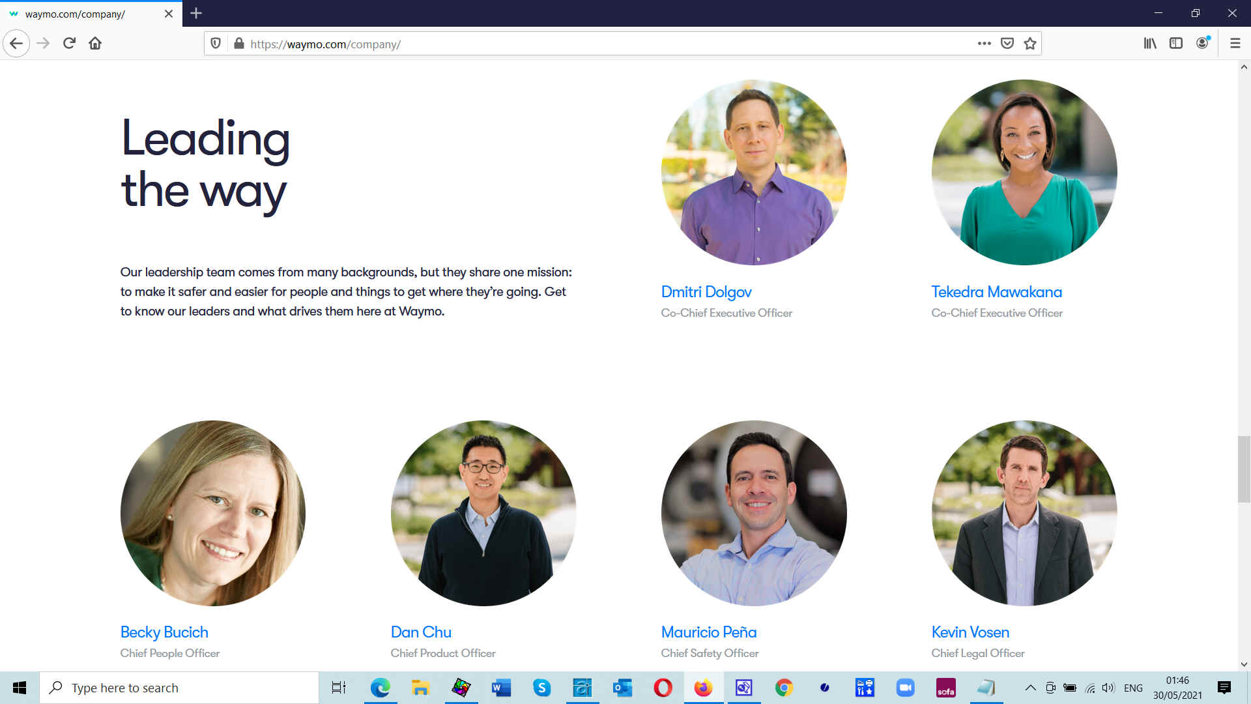This screenshot has width=1251, height=704.
Task: Open tracking protection shield info
Action: pos(216,44)
